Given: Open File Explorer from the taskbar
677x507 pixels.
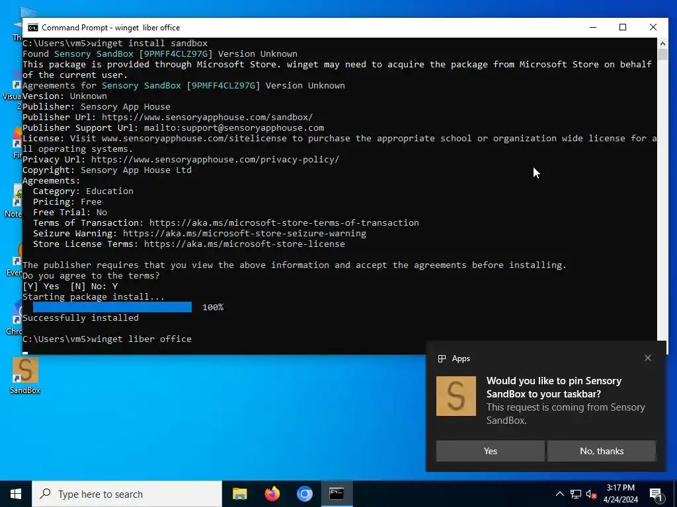Looking at the screenshot, I should pyautogui.click(x=239, y=494).
